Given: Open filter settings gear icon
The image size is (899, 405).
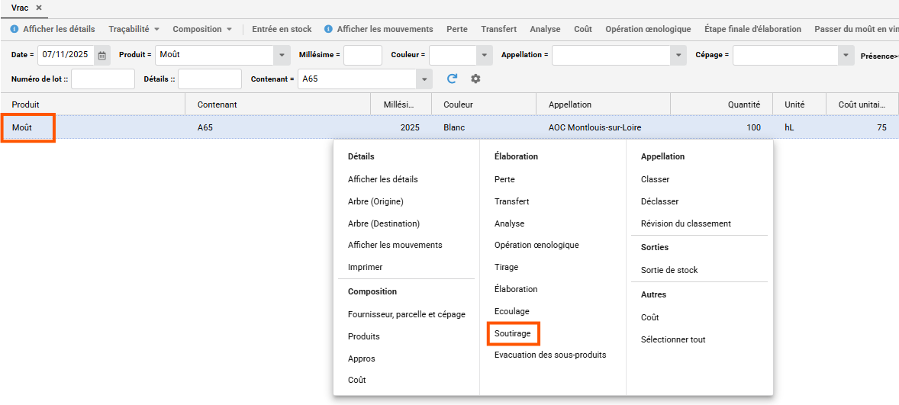Looking at the screenshot, I should [475, 79].
